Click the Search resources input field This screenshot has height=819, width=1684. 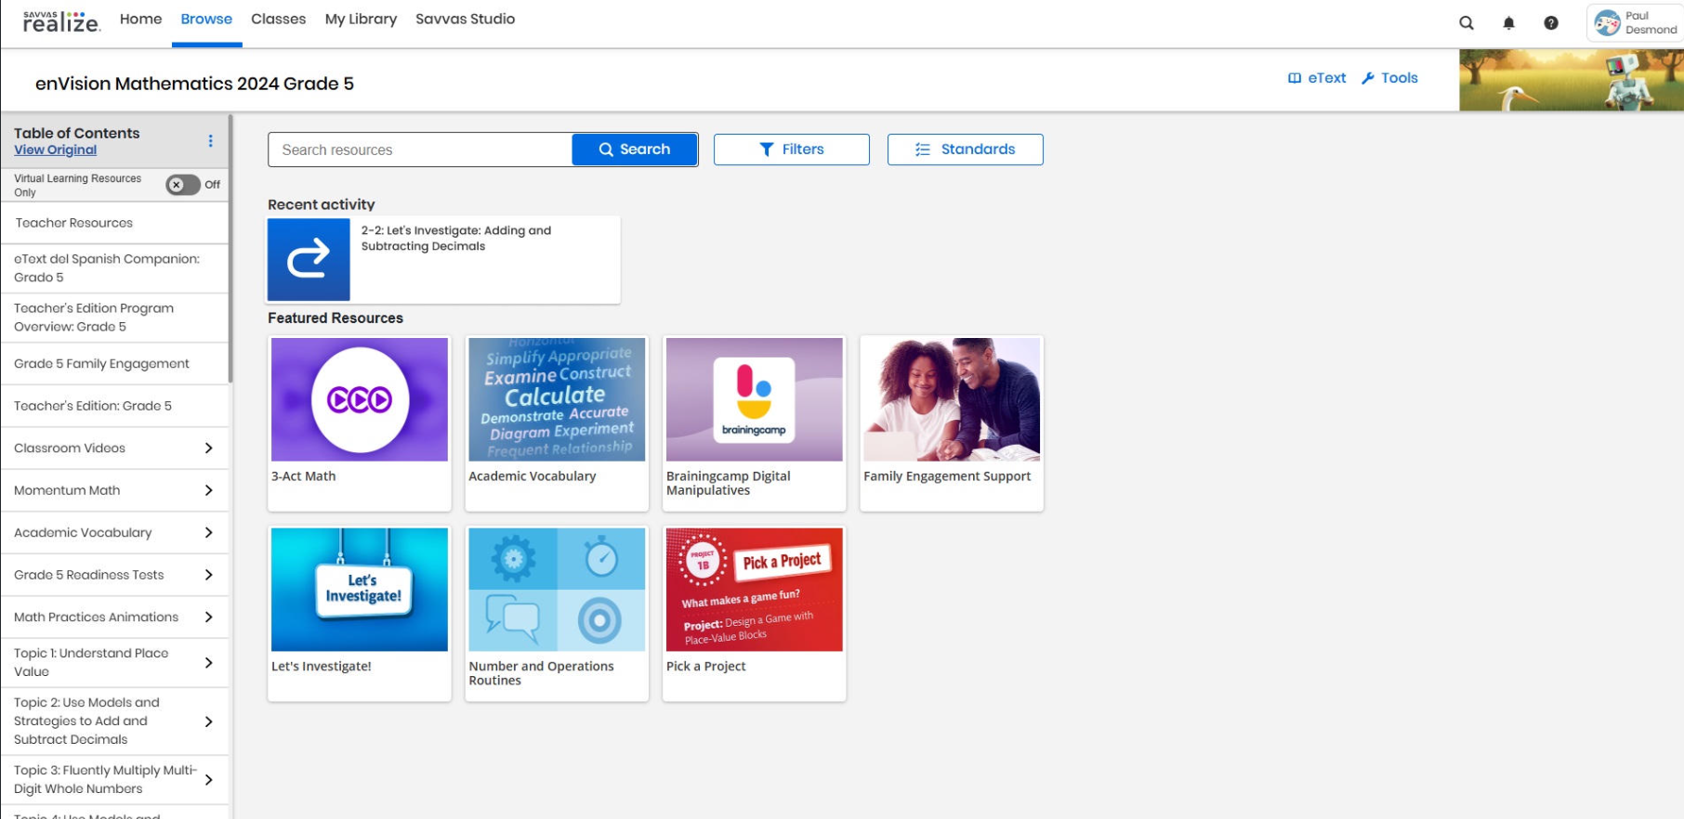point(420,149)
